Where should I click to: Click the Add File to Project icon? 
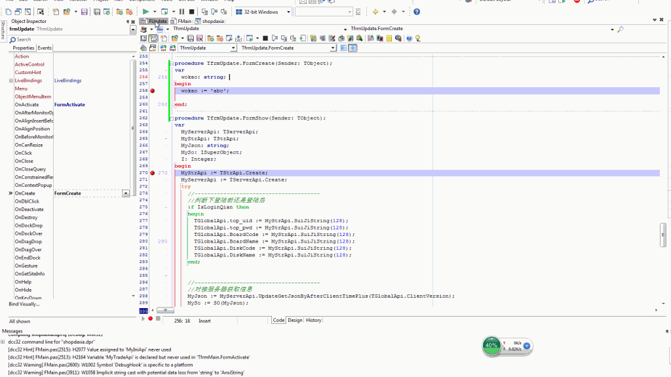click(119, 12)
